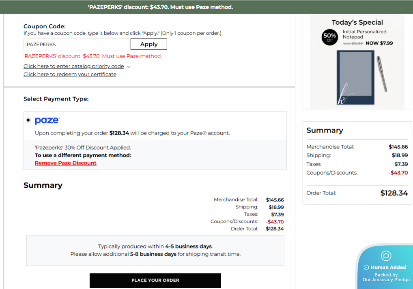The height and width of the screenshot is (289, 413).
Task: Click the 50% Off badge
Action: pos(329,37)
